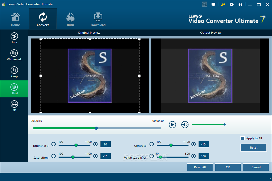Choose the Effect tool

(14, 89)
